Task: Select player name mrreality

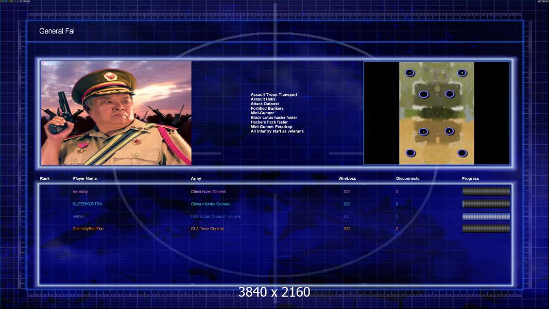Action: click(80, 192)
